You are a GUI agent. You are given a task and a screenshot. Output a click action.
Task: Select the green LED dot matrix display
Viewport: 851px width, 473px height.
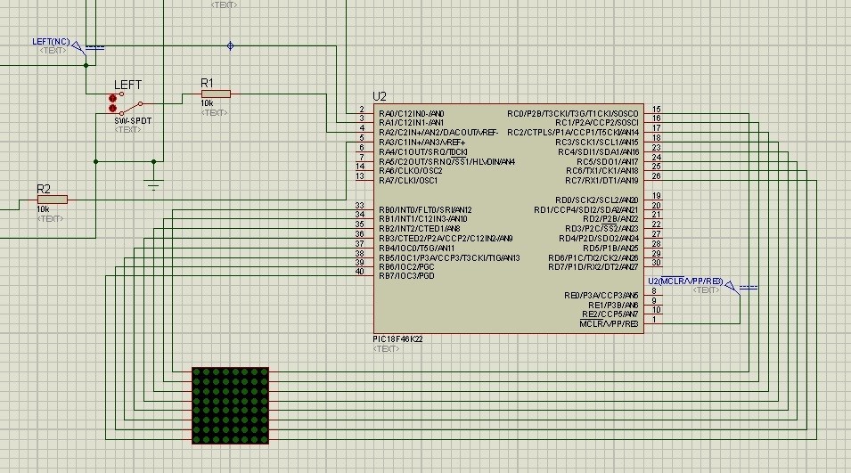point(230,405)
